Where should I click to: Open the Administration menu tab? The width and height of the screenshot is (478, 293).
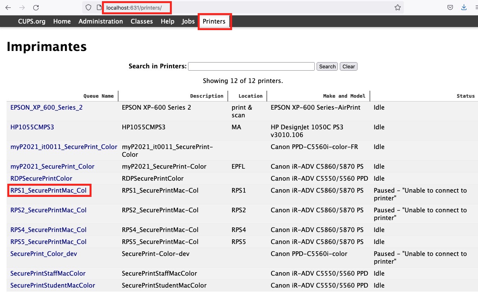pyautogui.click(x=100, y=22)
